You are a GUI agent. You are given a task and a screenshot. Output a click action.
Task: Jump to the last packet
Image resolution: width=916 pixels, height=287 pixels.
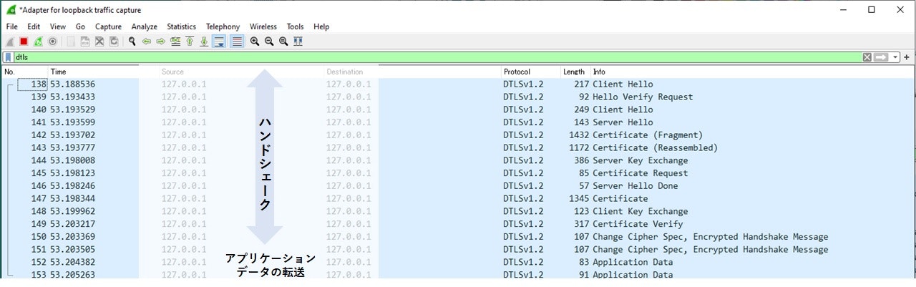tap(204, 42)
